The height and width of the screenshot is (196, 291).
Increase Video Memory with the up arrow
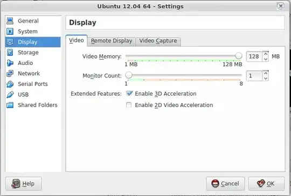click(266, 54)
